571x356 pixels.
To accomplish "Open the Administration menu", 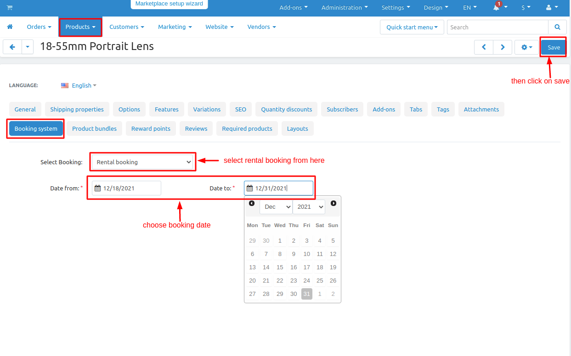I will coord(345,7).
